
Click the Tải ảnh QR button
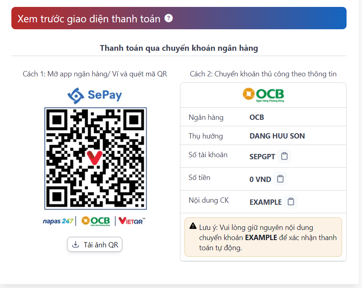pos(95,245)
